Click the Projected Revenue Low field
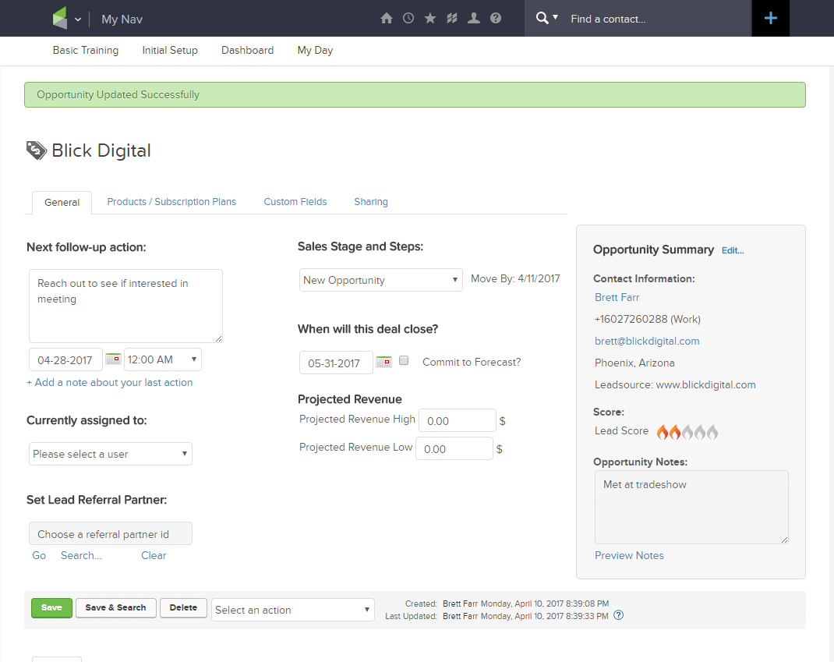Screen dimensions: 834x662 454,449
